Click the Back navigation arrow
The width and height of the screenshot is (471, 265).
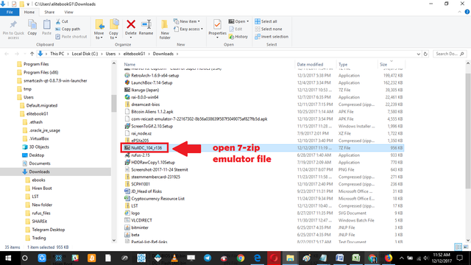coord(7,54)
